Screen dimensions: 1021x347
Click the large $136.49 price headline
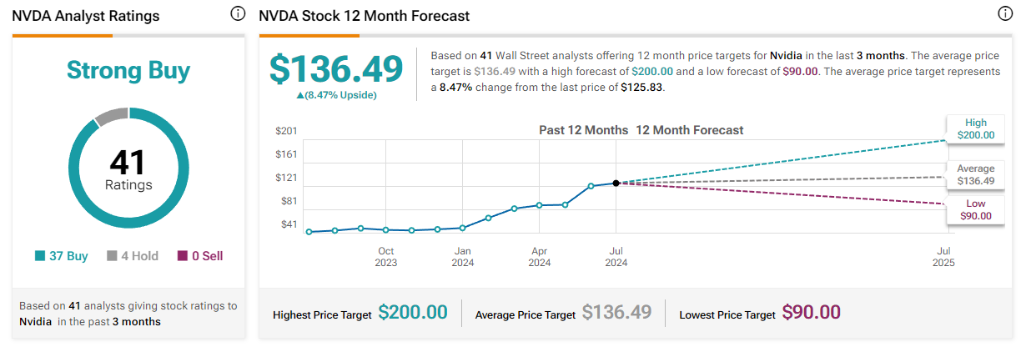pos(335,69)
